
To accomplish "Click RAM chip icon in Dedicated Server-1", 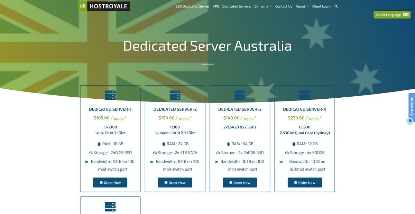I will [99, 144].
